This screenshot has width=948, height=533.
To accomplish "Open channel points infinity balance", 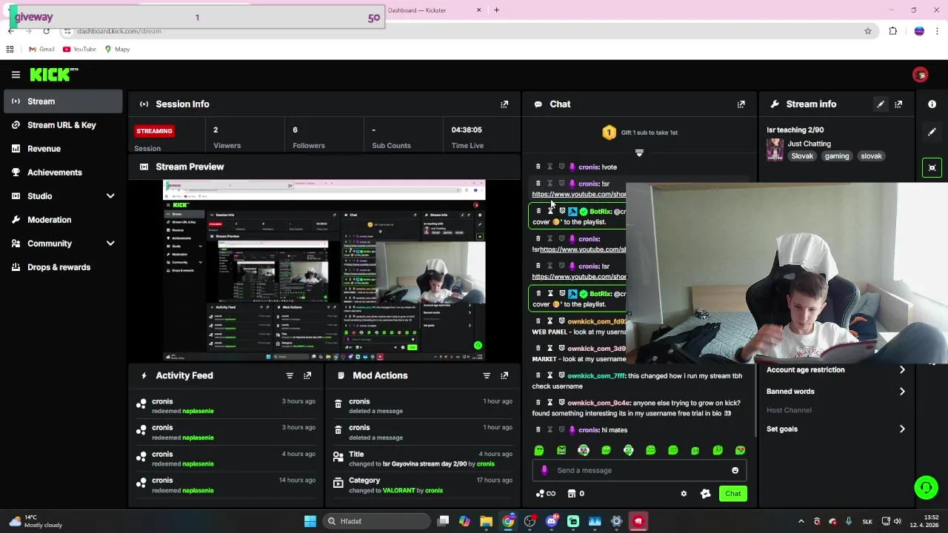I will pyautogui.click(x=545, y=494).
